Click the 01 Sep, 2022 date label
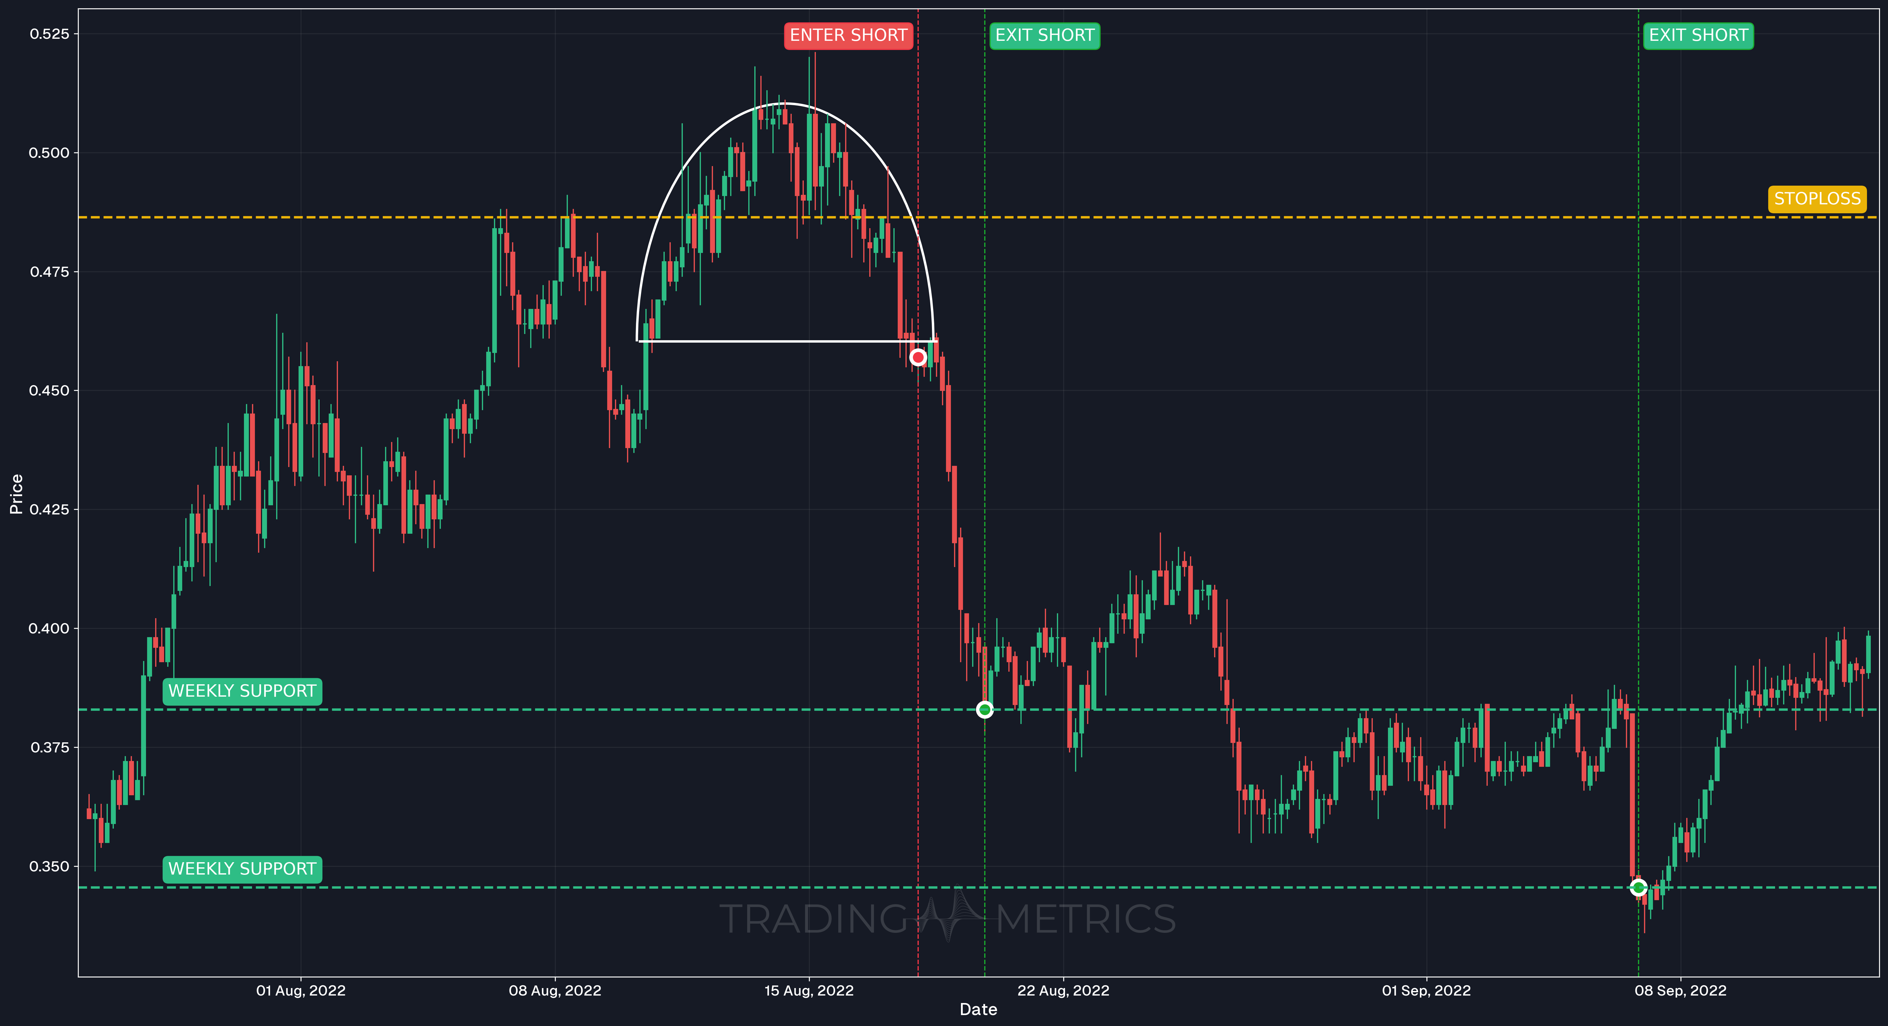Screen dimensions: 1888x1026 [1426, 991]
